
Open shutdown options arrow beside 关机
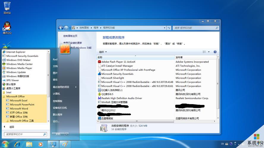[x=67, y=134]
